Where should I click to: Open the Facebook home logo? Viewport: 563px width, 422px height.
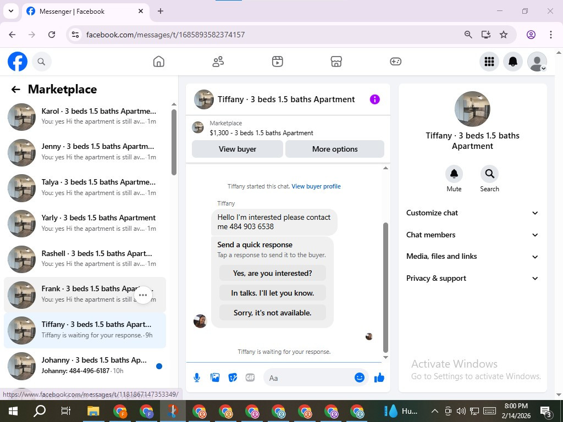click(17, 62)
